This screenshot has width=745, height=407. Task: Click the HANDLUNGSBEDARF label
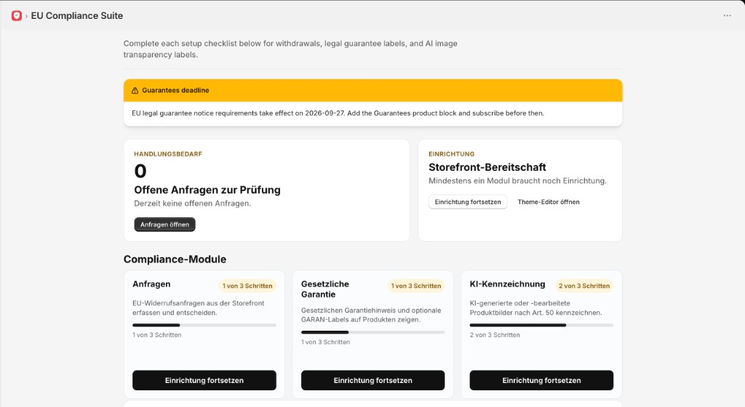pyautogui.click(x=168, y=154)
